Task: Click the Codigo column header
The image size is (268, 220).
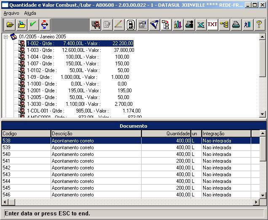Action: click(26, 134)
